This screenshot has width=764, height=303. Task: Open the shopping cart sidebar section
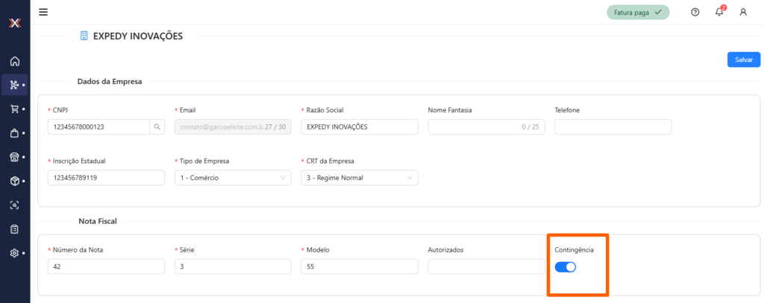pyautogui.click(x=14, y=109)
